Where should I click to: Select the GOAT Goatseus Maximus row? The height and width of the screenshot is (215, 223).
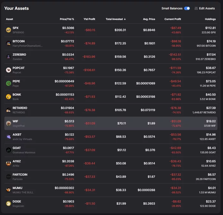click(111, 150)
